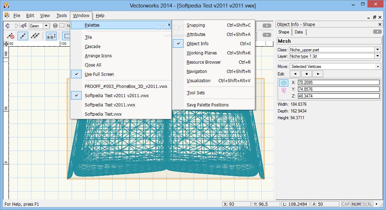Image resolution: width=386 pixels, height=210 pixels.
Task: Click the Vectorworks logo in title bar
Action: click(6, 5)
